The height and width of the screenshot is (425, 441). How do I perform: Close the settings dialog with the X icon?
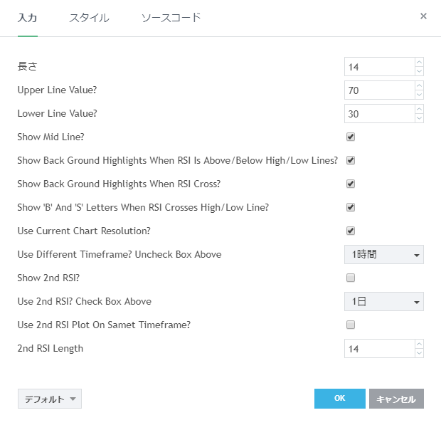click(423, 16)
